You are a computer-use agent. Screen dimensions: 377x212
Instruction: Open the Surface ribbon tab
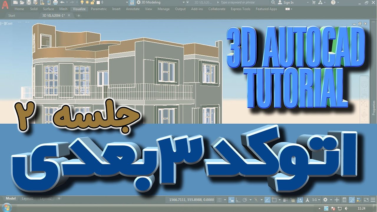coord(48,9)
